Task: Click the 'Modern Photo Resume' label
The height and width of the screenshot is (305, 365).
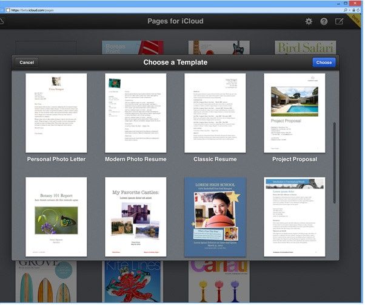Action: [x=136, y=159]
